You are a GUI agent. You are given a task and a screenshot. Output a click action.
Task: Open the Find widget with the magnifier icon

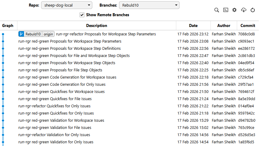pyautogui.click(x=216, y=10)
